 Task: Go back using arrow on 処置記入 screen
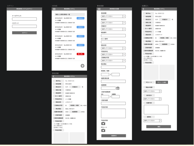tap(143, 9)
